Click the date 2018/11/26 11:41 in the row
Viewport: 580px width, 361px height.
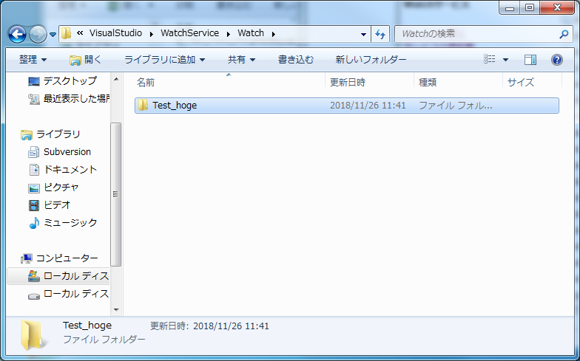[368, 106]
